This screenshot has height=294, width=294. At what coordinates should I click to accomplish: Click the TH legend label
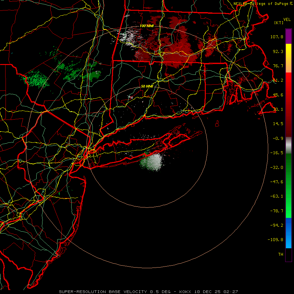281,254
